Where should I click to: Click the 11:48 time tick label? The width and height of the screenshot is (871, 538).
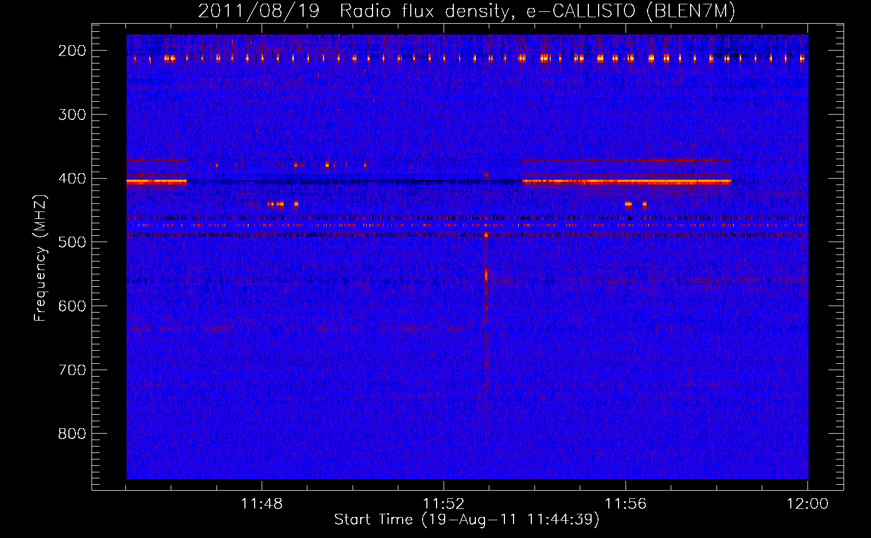tap(262, 504)
